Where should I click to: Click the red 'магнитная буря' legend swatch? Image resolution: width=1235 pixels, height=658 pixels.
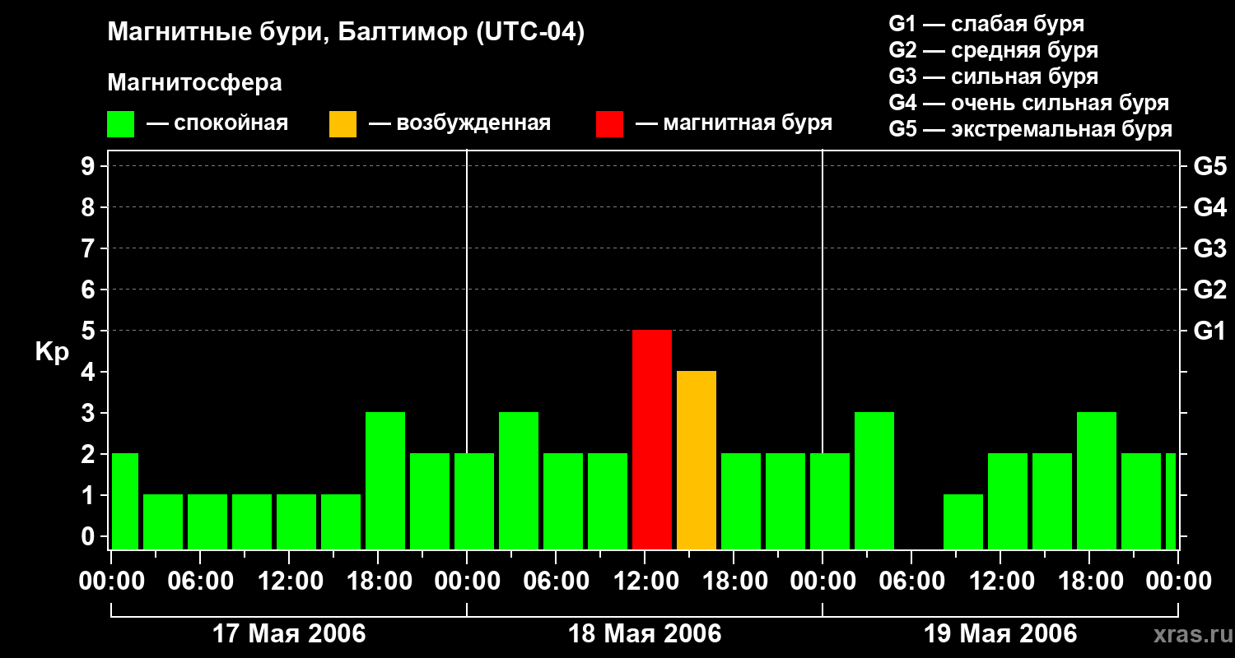coord(610,124)
